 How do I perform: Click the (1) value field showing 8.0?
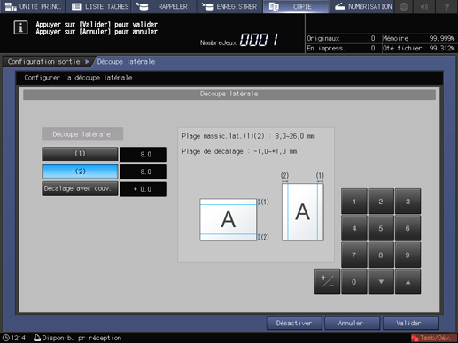coord(144,154)
